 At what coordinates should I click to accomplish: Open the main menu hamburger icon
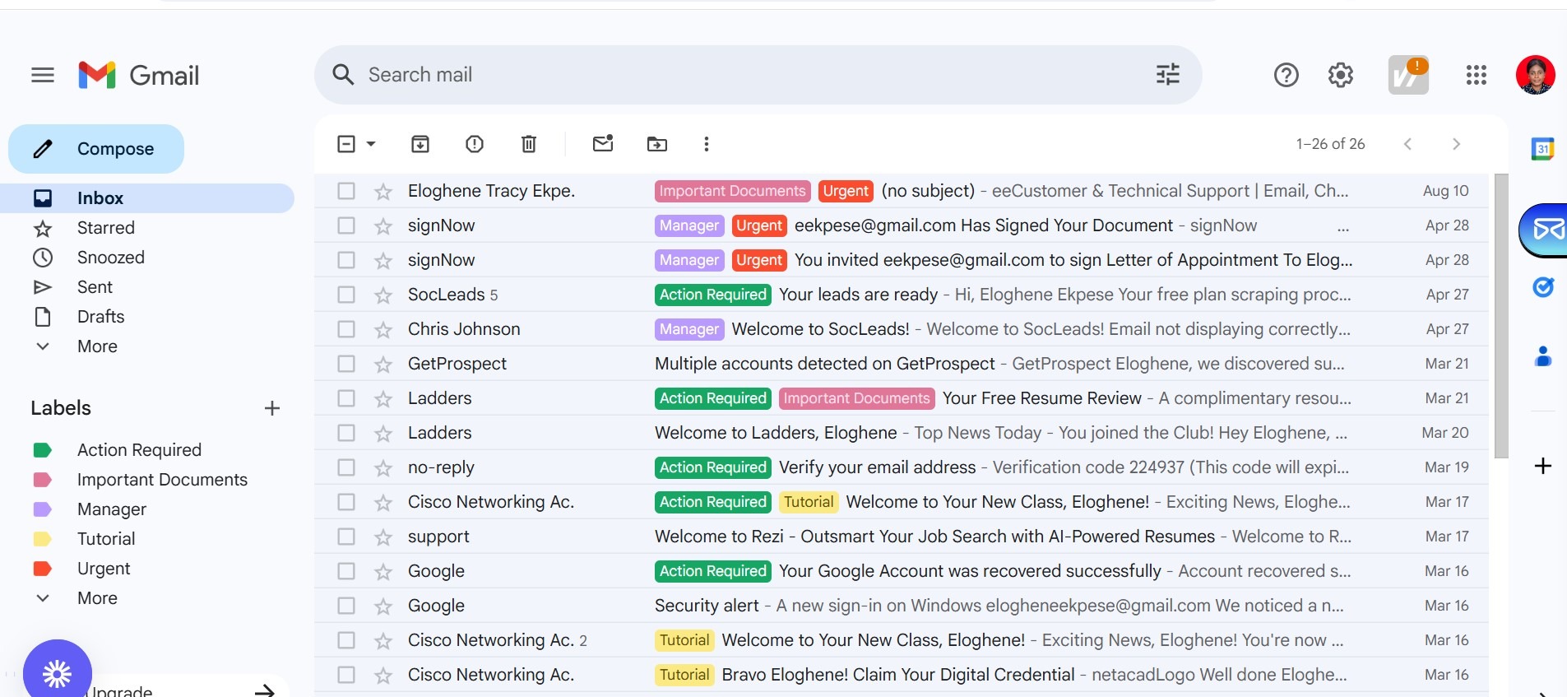(x=43, y=76)
